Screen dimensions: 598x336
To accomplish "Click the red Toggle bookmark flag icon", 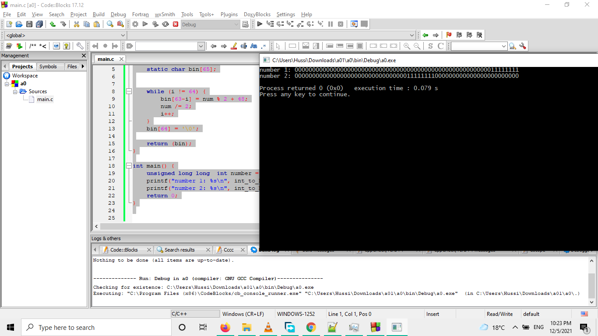I will [449, 35].
